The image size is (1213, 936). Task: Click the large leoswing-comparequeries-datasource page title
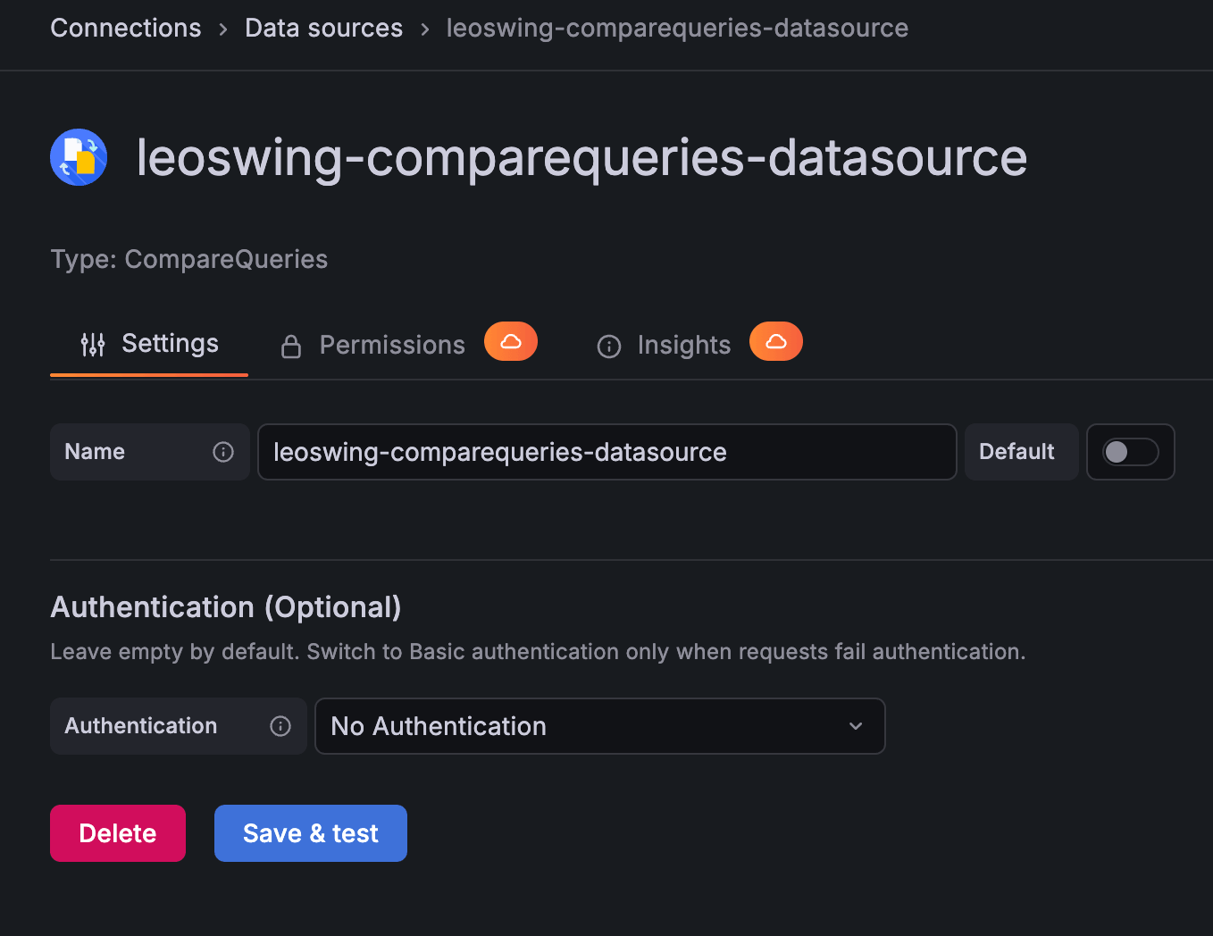tap(582, 157)
